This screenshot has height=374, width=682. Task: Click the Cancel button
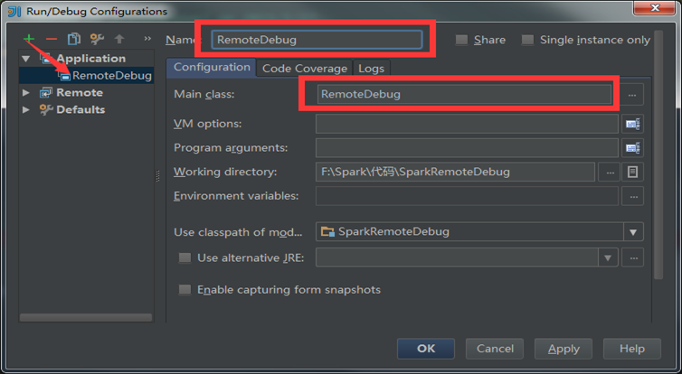click(x=495, y=349)
